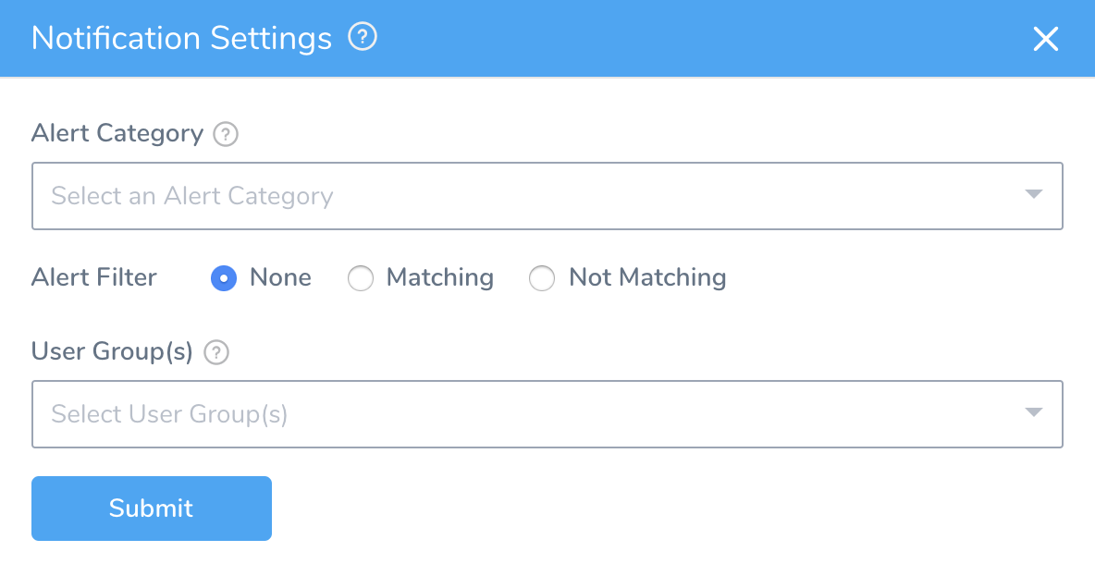Show help tooltip for User Group(s)

coord(216,352)
